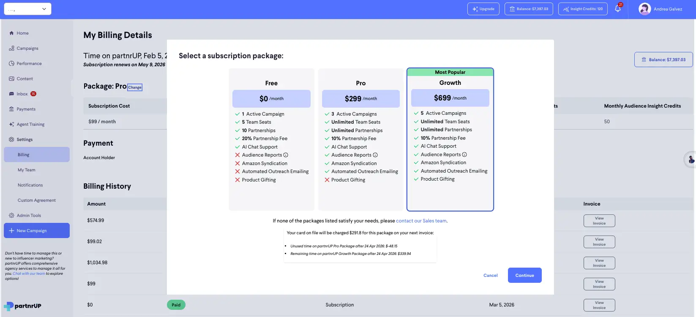
Task: Go to Performance in sidebar
Action: click(x=29, y=63)
